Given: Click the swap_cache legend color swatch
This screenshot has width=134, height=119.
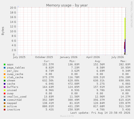Looking at the screenshot, I should (5, 74).
